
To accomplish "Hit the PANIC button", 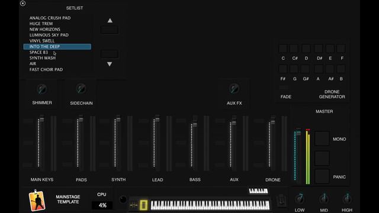I will pos(322,176).
